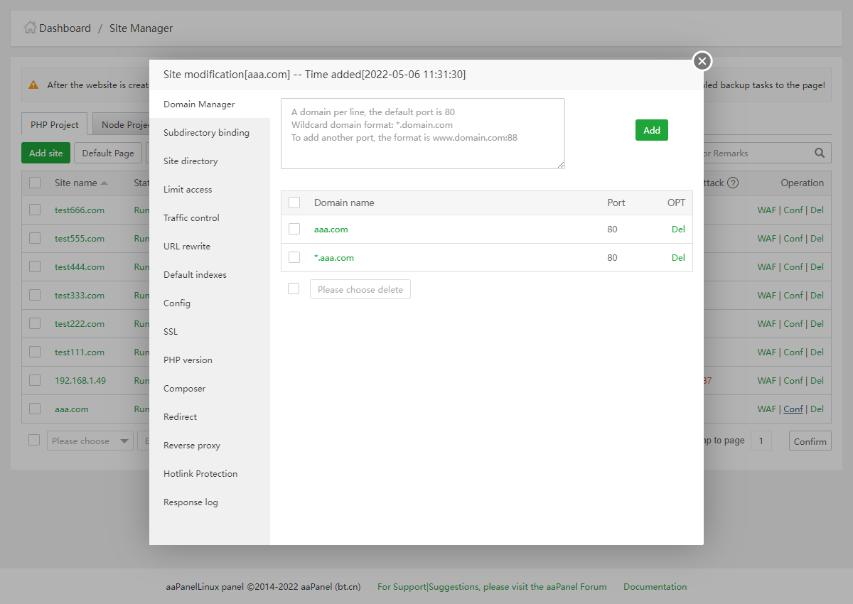
Task: Click the search magnifier icon
Action: pos(820,153)
